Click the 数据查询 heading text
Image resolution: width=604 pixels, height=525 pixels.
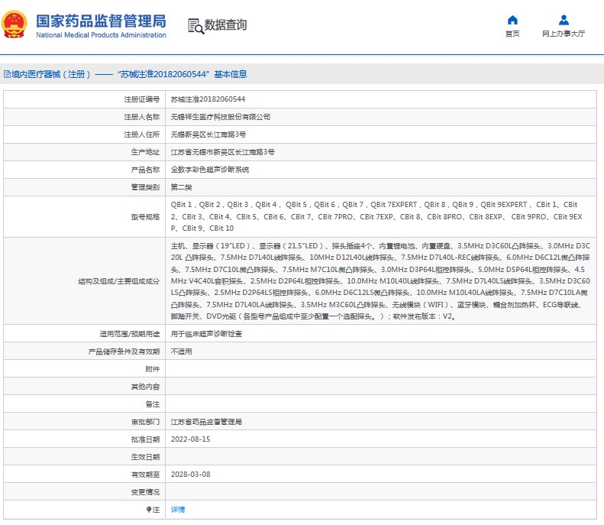pyautogui.click(x=225, y=25)
